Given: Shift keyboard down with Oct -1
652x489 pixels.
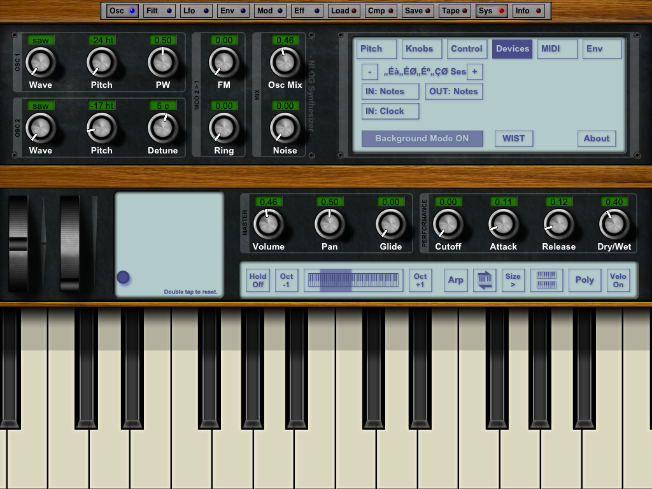Looking at the screenshot, I should pos(287,280).
